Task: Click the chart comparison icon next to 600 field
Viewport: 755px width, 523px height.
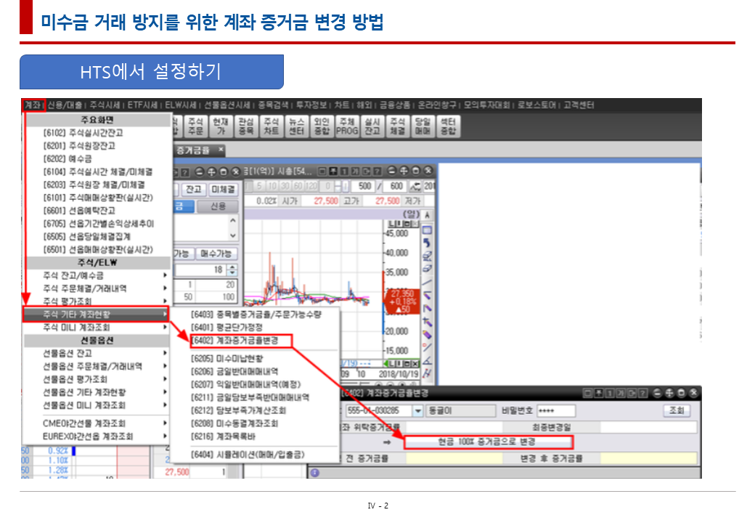Action: tap(415, 186)
